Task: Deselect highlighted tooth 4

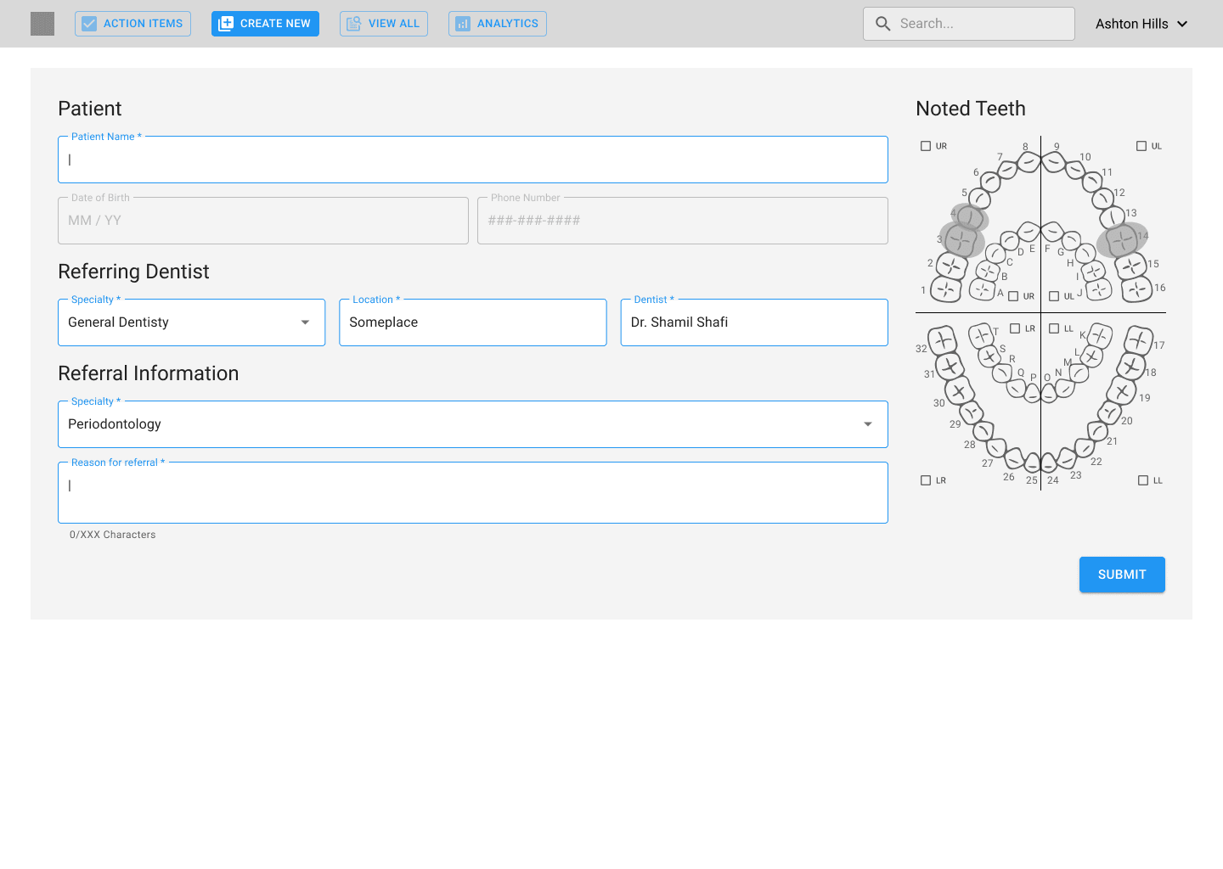Action: coord(970,218)
